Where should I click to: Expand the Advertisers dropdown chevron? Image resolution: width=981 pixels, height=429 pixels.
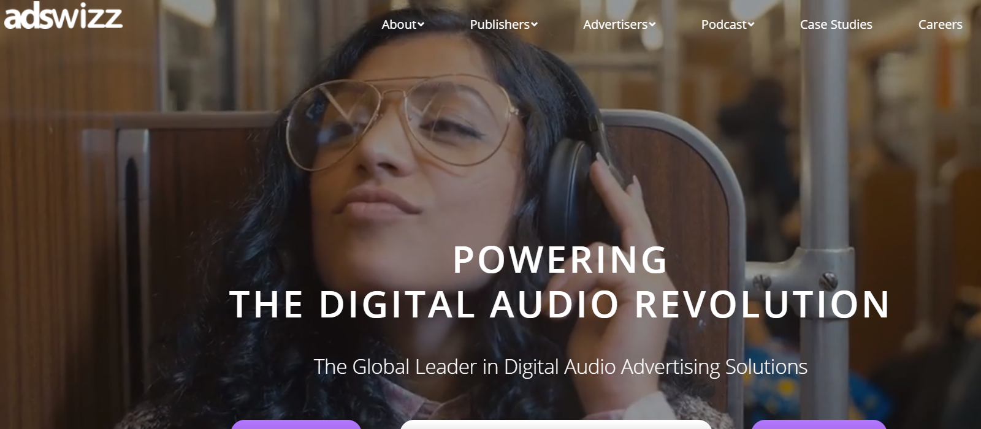652,25
